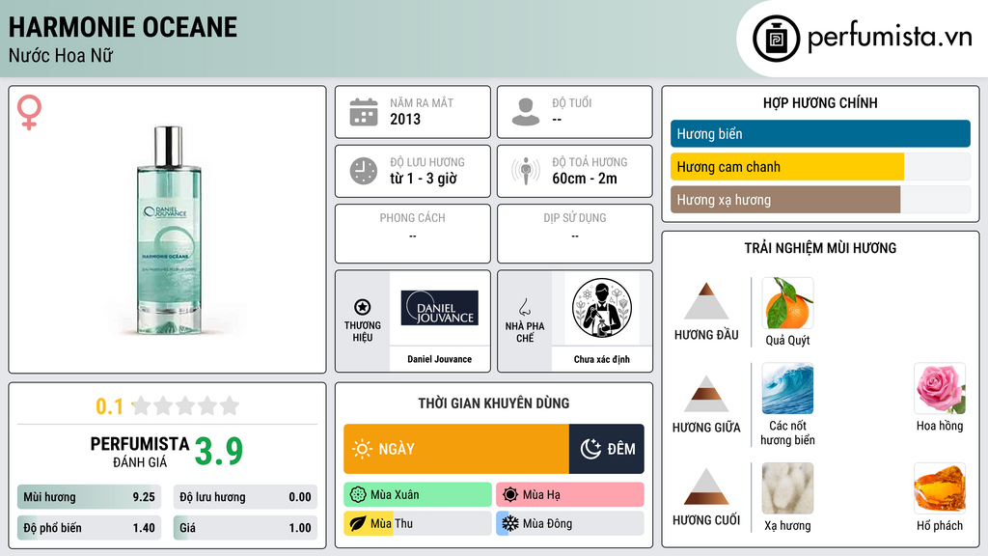Click the HARMONIE OCEANE title
The height and width of the screenshot is (556, 988).
coord(123,27)
